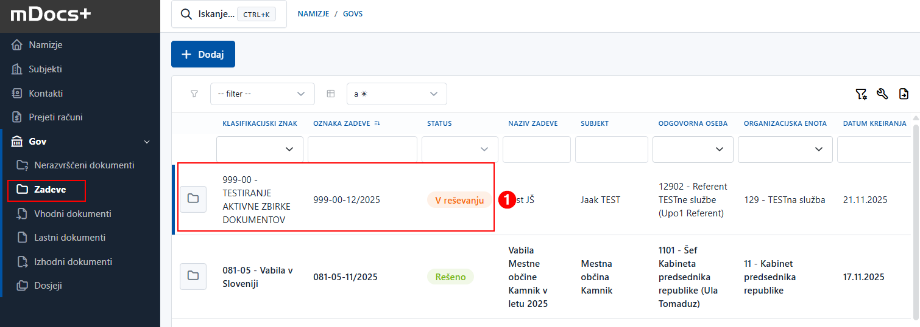Click the wrench tools icon
Image resolution: width=920 pixels, height=327 pixels.
882,94
